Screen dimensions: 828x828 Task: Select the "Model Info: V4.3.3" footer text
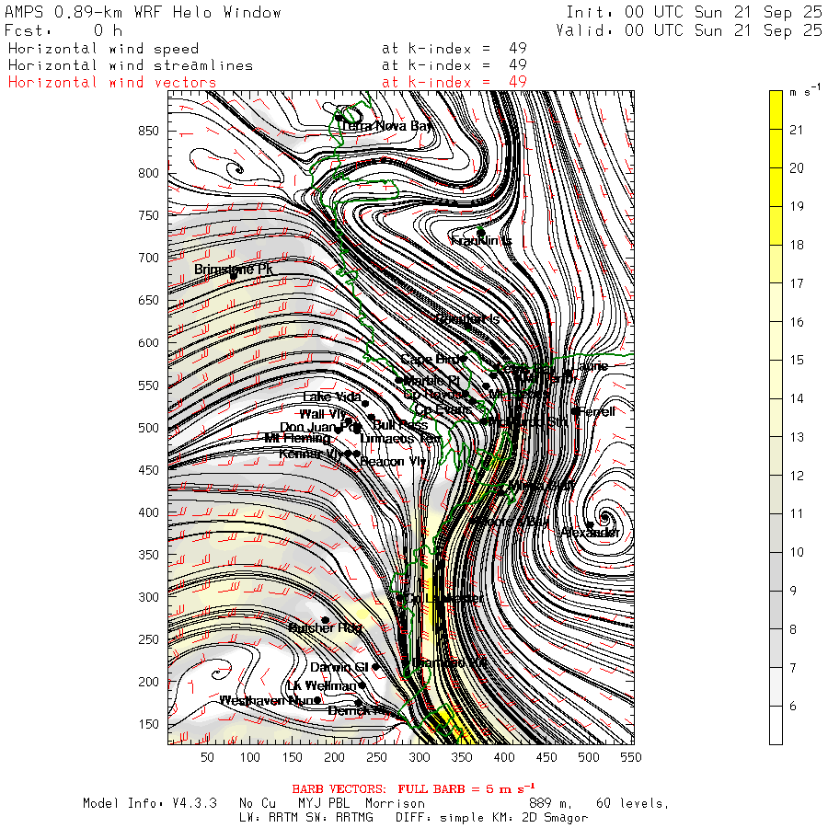(149, 804)
